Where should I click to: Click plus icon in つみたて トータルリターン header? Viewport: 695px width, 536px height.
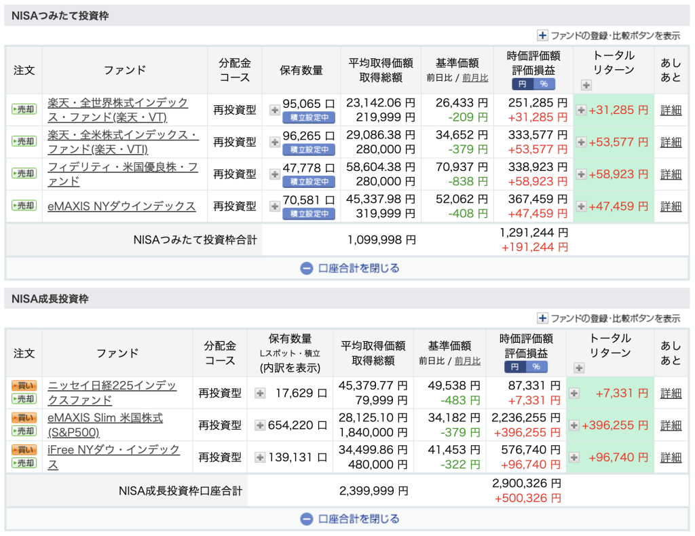(x=586, y=85)
